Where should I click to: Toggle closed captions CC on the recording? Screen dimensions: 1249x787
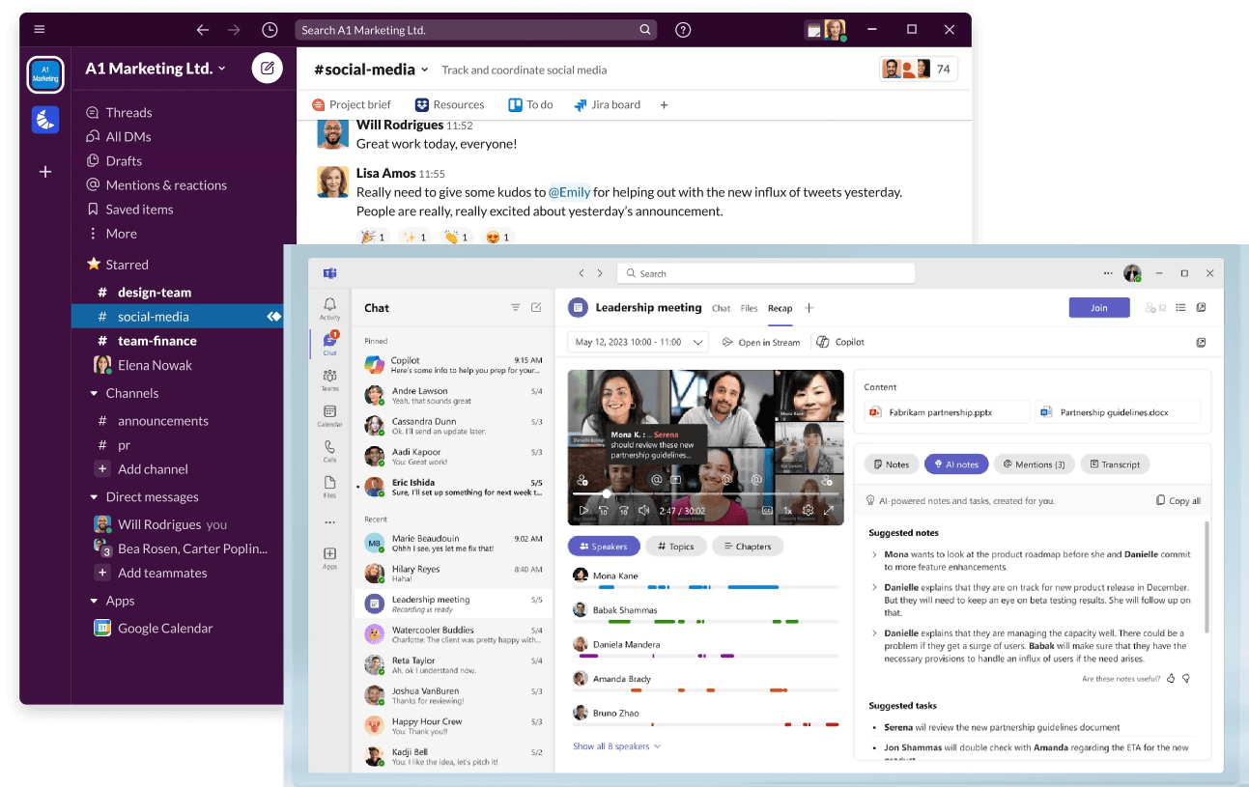pyautogui.click(x=767, y=511)
